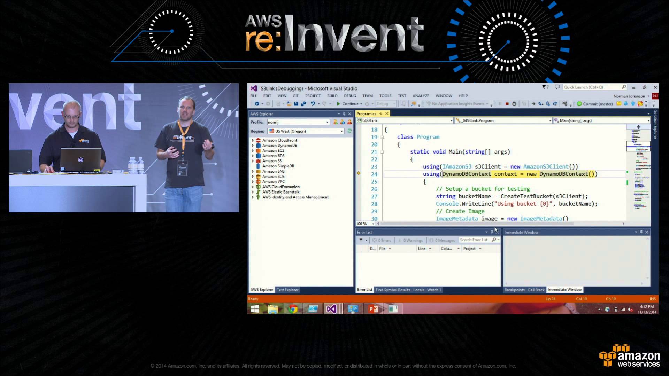Click the Open File folder icon
669x376 pixels.
289,104
